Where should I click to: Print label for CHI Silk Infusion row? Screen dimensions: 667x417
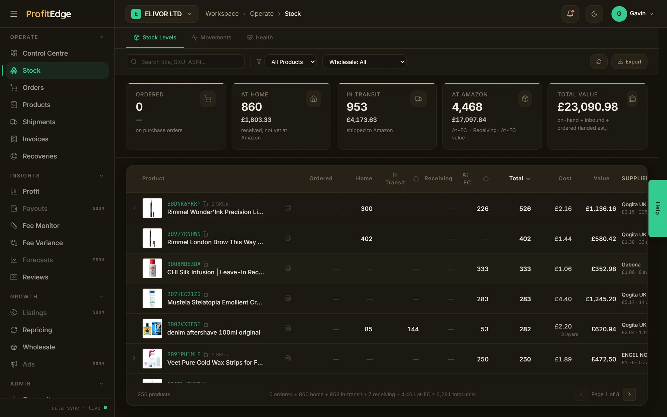pos(288,268)
